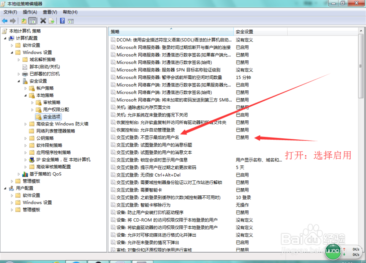Click the delete (X) toolbar icon
This screenshot has width=366, height=263.
[42, 21]
